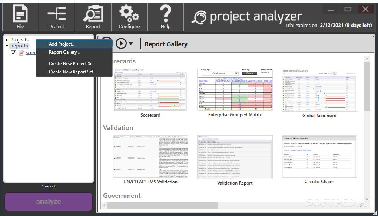Click the Circular Chains label

pos(319,182)
